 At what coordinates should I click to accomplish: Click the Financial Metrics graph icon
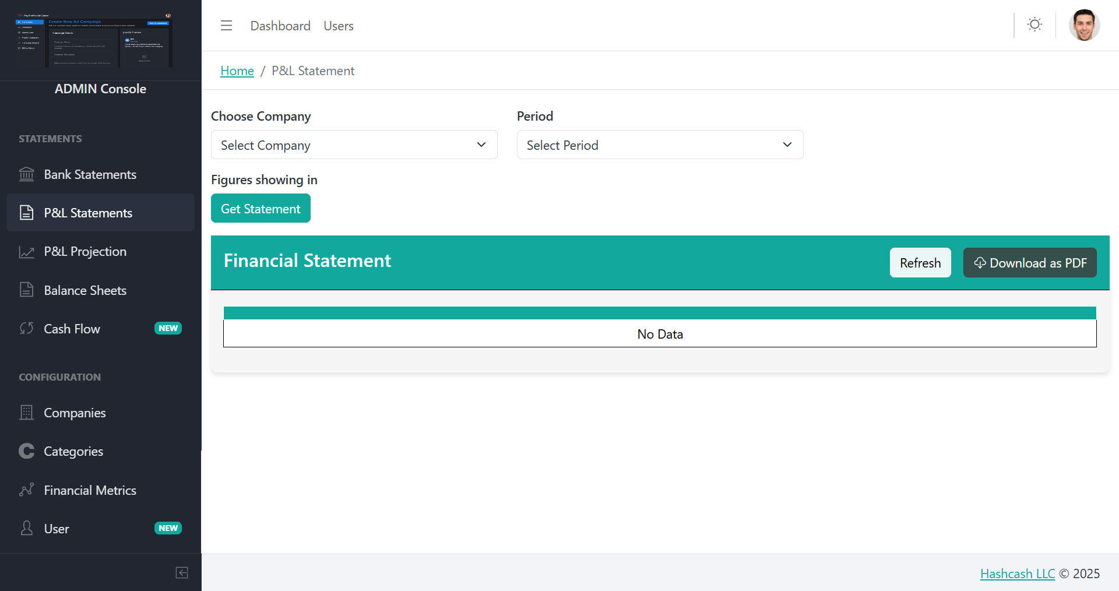point(27,490)
